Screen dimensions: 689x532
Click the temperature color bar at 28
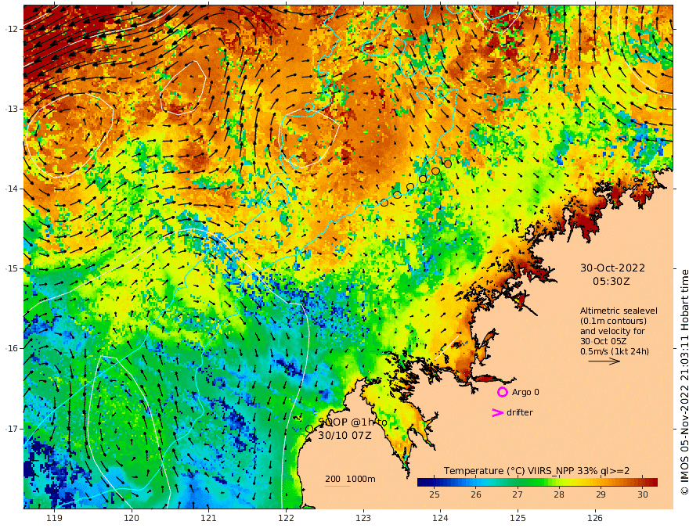[x=559, y=483]
